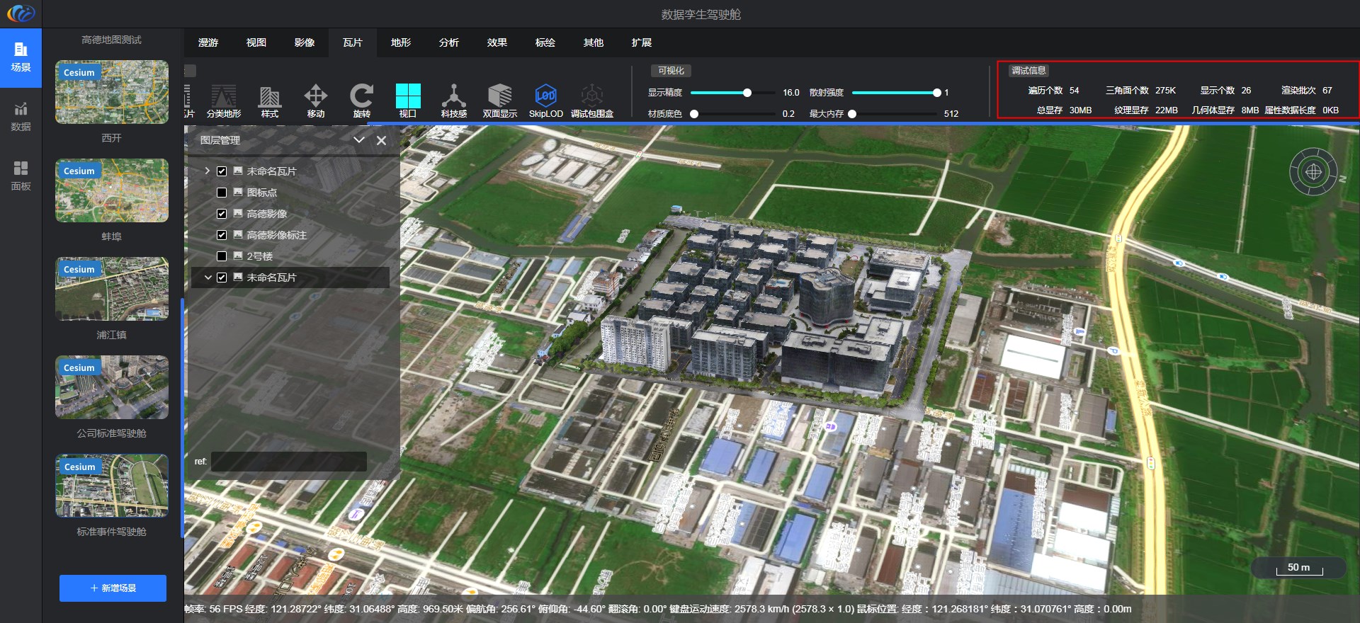Switch to the 分析 tab
1360x623 pixels.
click(449, 42)
